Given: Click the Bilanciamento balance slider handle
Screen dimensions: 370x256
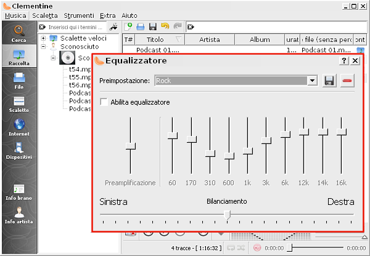Looking at the screenshot, I should [x=227, y=214].
